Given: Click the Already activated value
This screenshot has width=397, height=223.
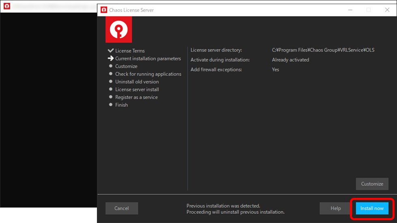Looking at the screenshot, I should click(x=290, y=60).
